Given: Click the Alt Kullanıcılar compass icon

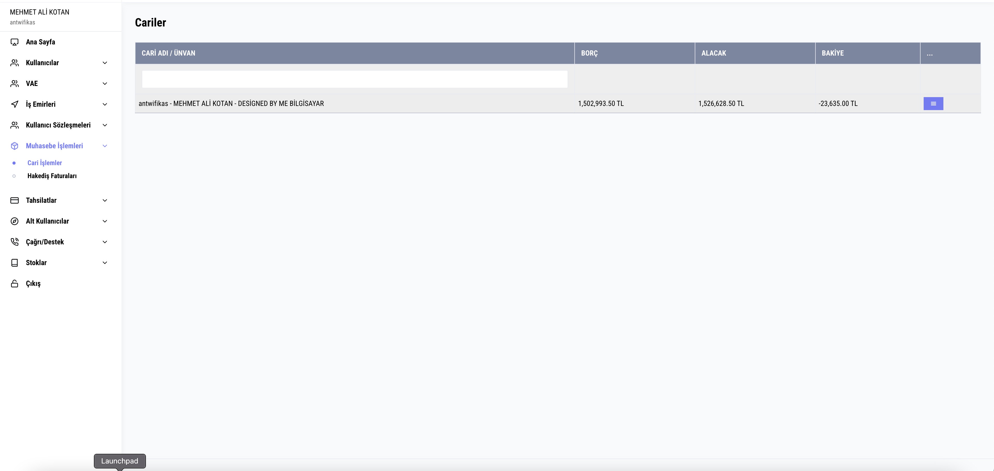Looking at the screenshot, I should 14,221.
